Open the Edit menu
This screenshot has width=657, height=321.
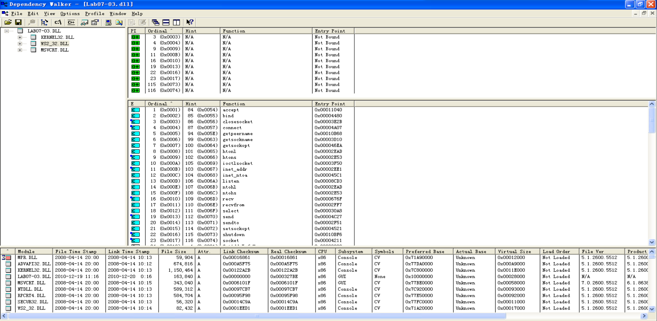click(33, 14)
